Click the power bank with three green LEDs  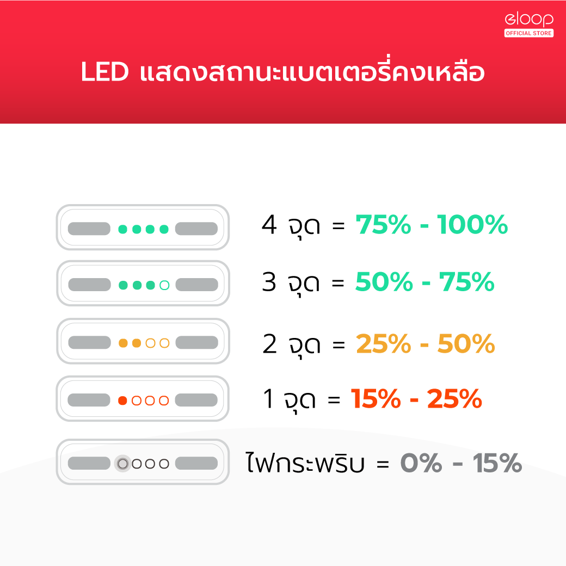[x=143, y=284]
